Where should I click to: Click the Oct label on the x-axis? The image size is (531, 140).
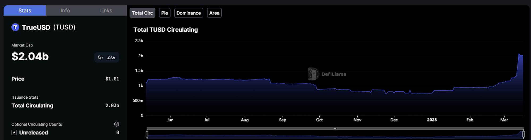pyautogui.click(x=319, y=120)
